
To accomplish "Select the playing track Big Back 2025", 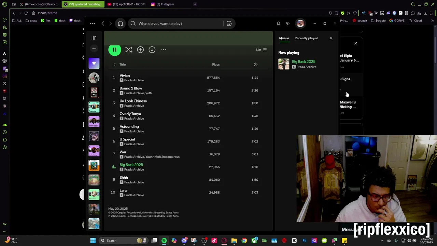I will tap(131, 165).
